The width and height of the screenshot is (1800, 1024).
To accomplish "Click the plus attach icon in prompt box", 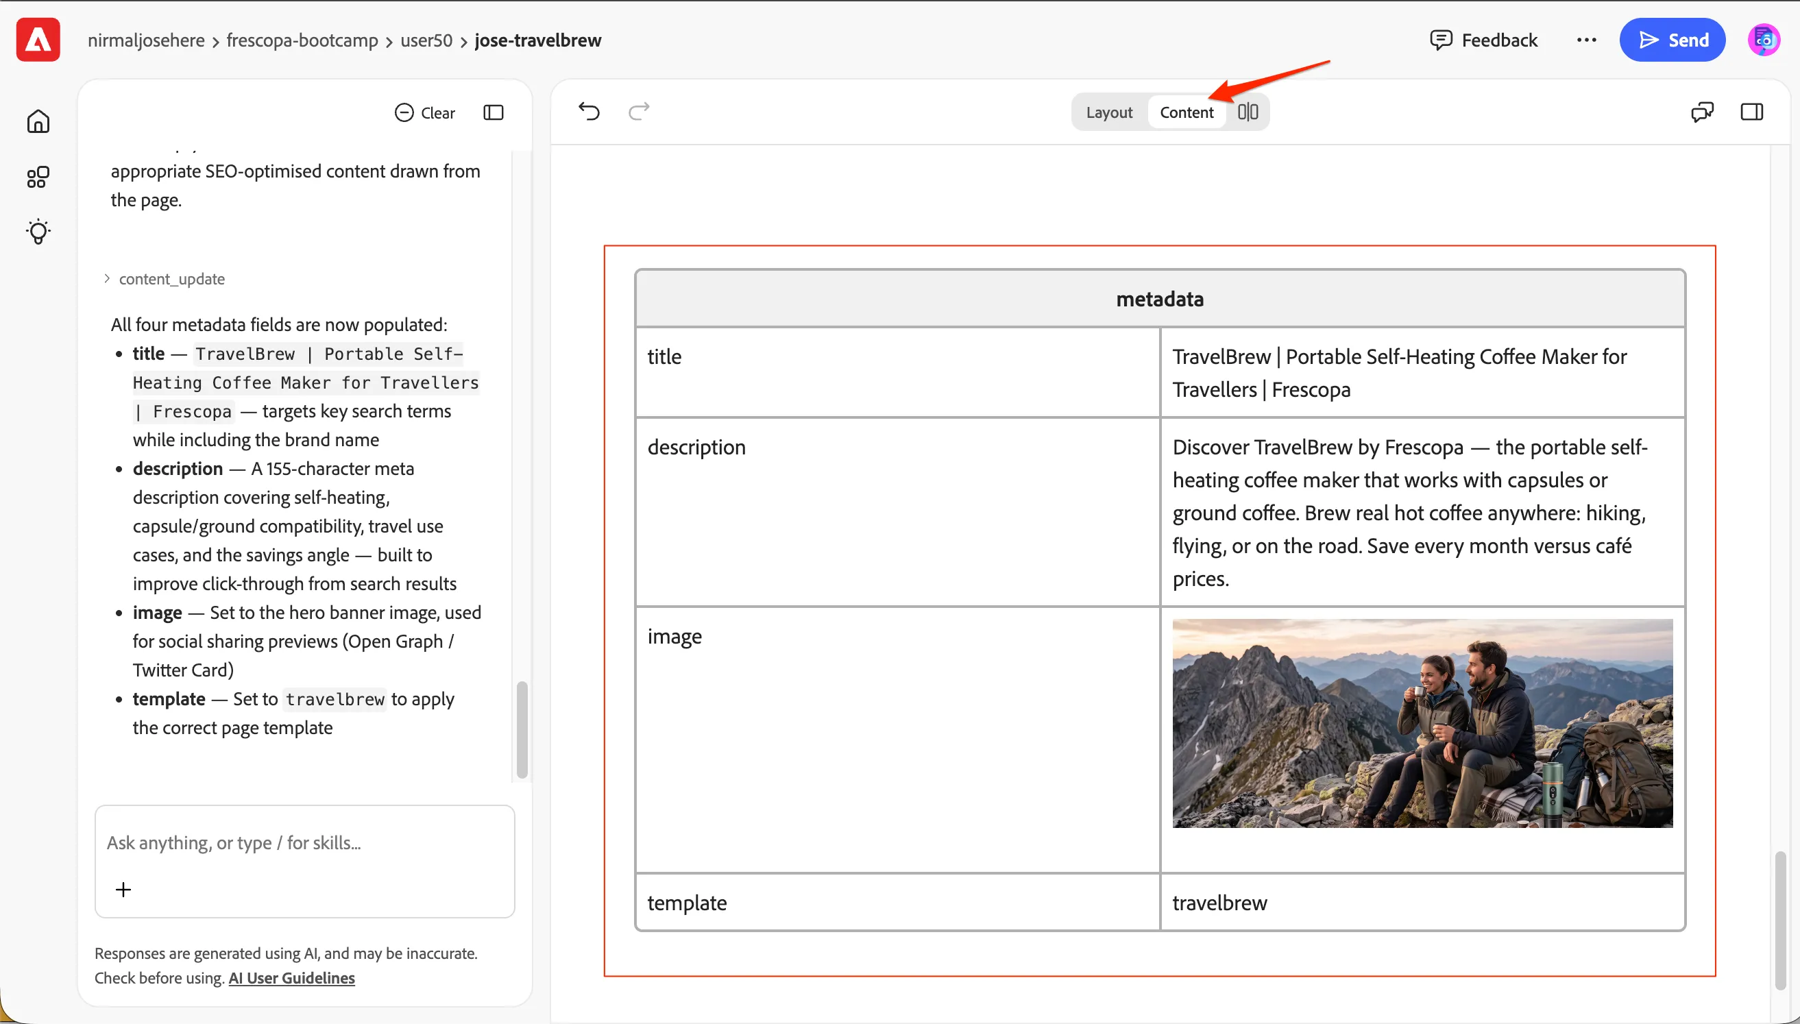I will click(123, 890).
